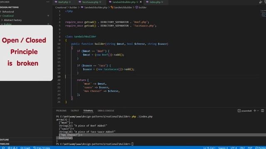Viewport: 266px width, 149px height.
Task: Change end of line sequence CRLF
Action: 242,148
